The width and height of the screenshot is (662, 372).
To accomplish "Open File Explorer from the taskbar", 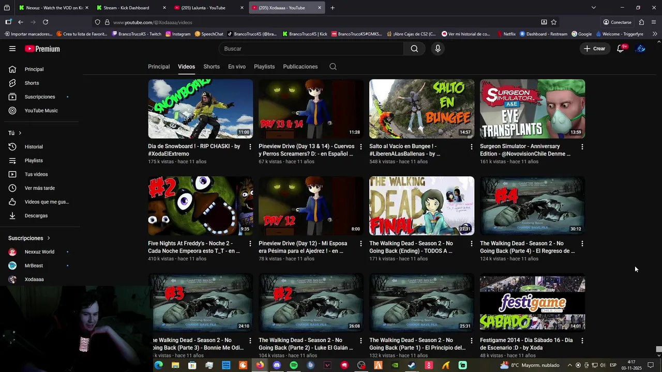I will (175, 365).
